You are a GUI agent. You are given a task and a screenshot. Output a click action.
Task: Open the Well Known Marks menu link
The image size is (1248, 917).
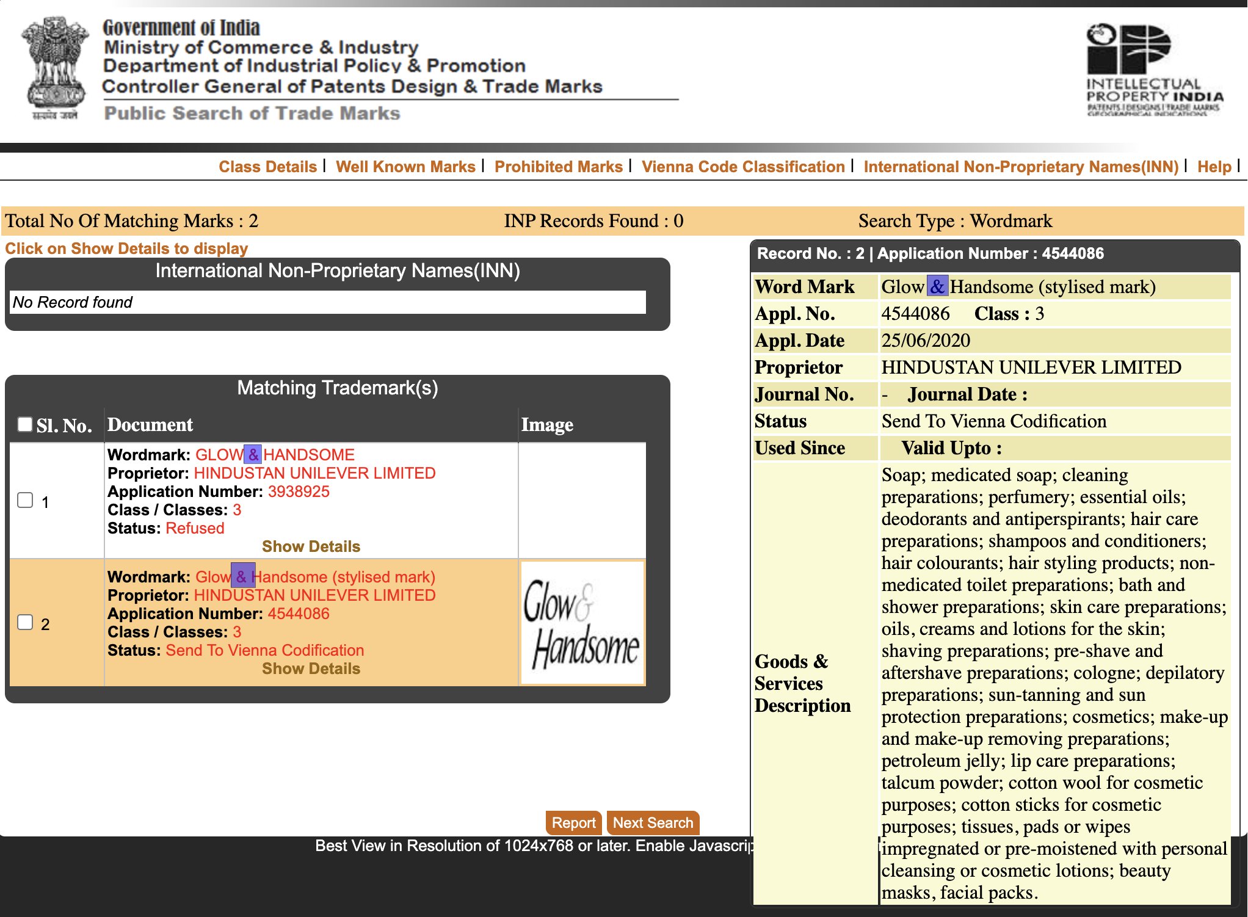pos(405,167)
